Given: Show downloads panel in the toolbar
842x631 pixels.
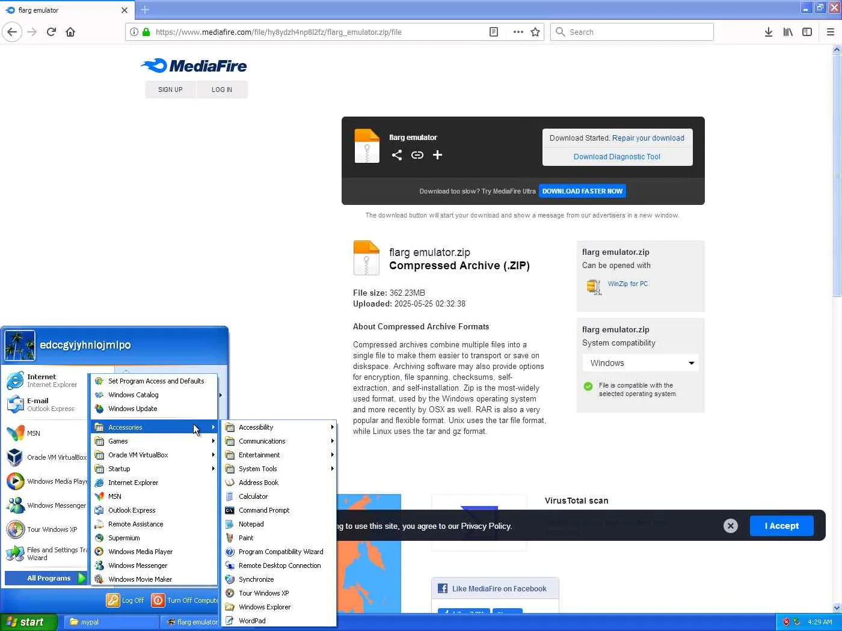Looking at the screenshot, I should pos(768,32).
